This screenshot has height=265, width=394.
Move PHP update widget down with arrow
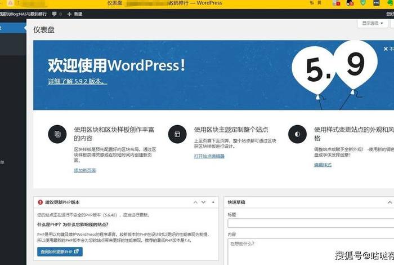pos(204,202)
